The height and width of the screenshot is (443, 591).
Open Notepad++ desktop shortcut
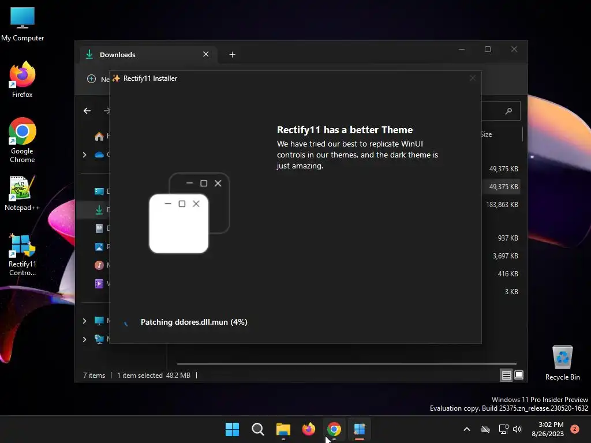[23, 193]
